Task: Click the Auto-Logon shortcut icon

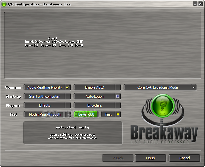Action: click(x=118, y=96)
